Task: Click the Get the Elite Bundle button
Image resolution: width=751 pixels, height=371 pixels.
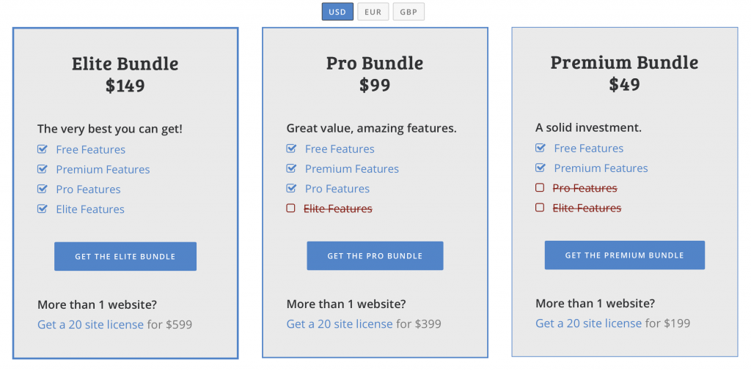Action: pos(125,256)
